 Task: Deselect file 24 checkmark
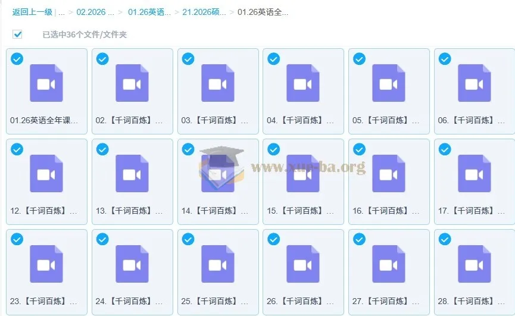[102, 239]
